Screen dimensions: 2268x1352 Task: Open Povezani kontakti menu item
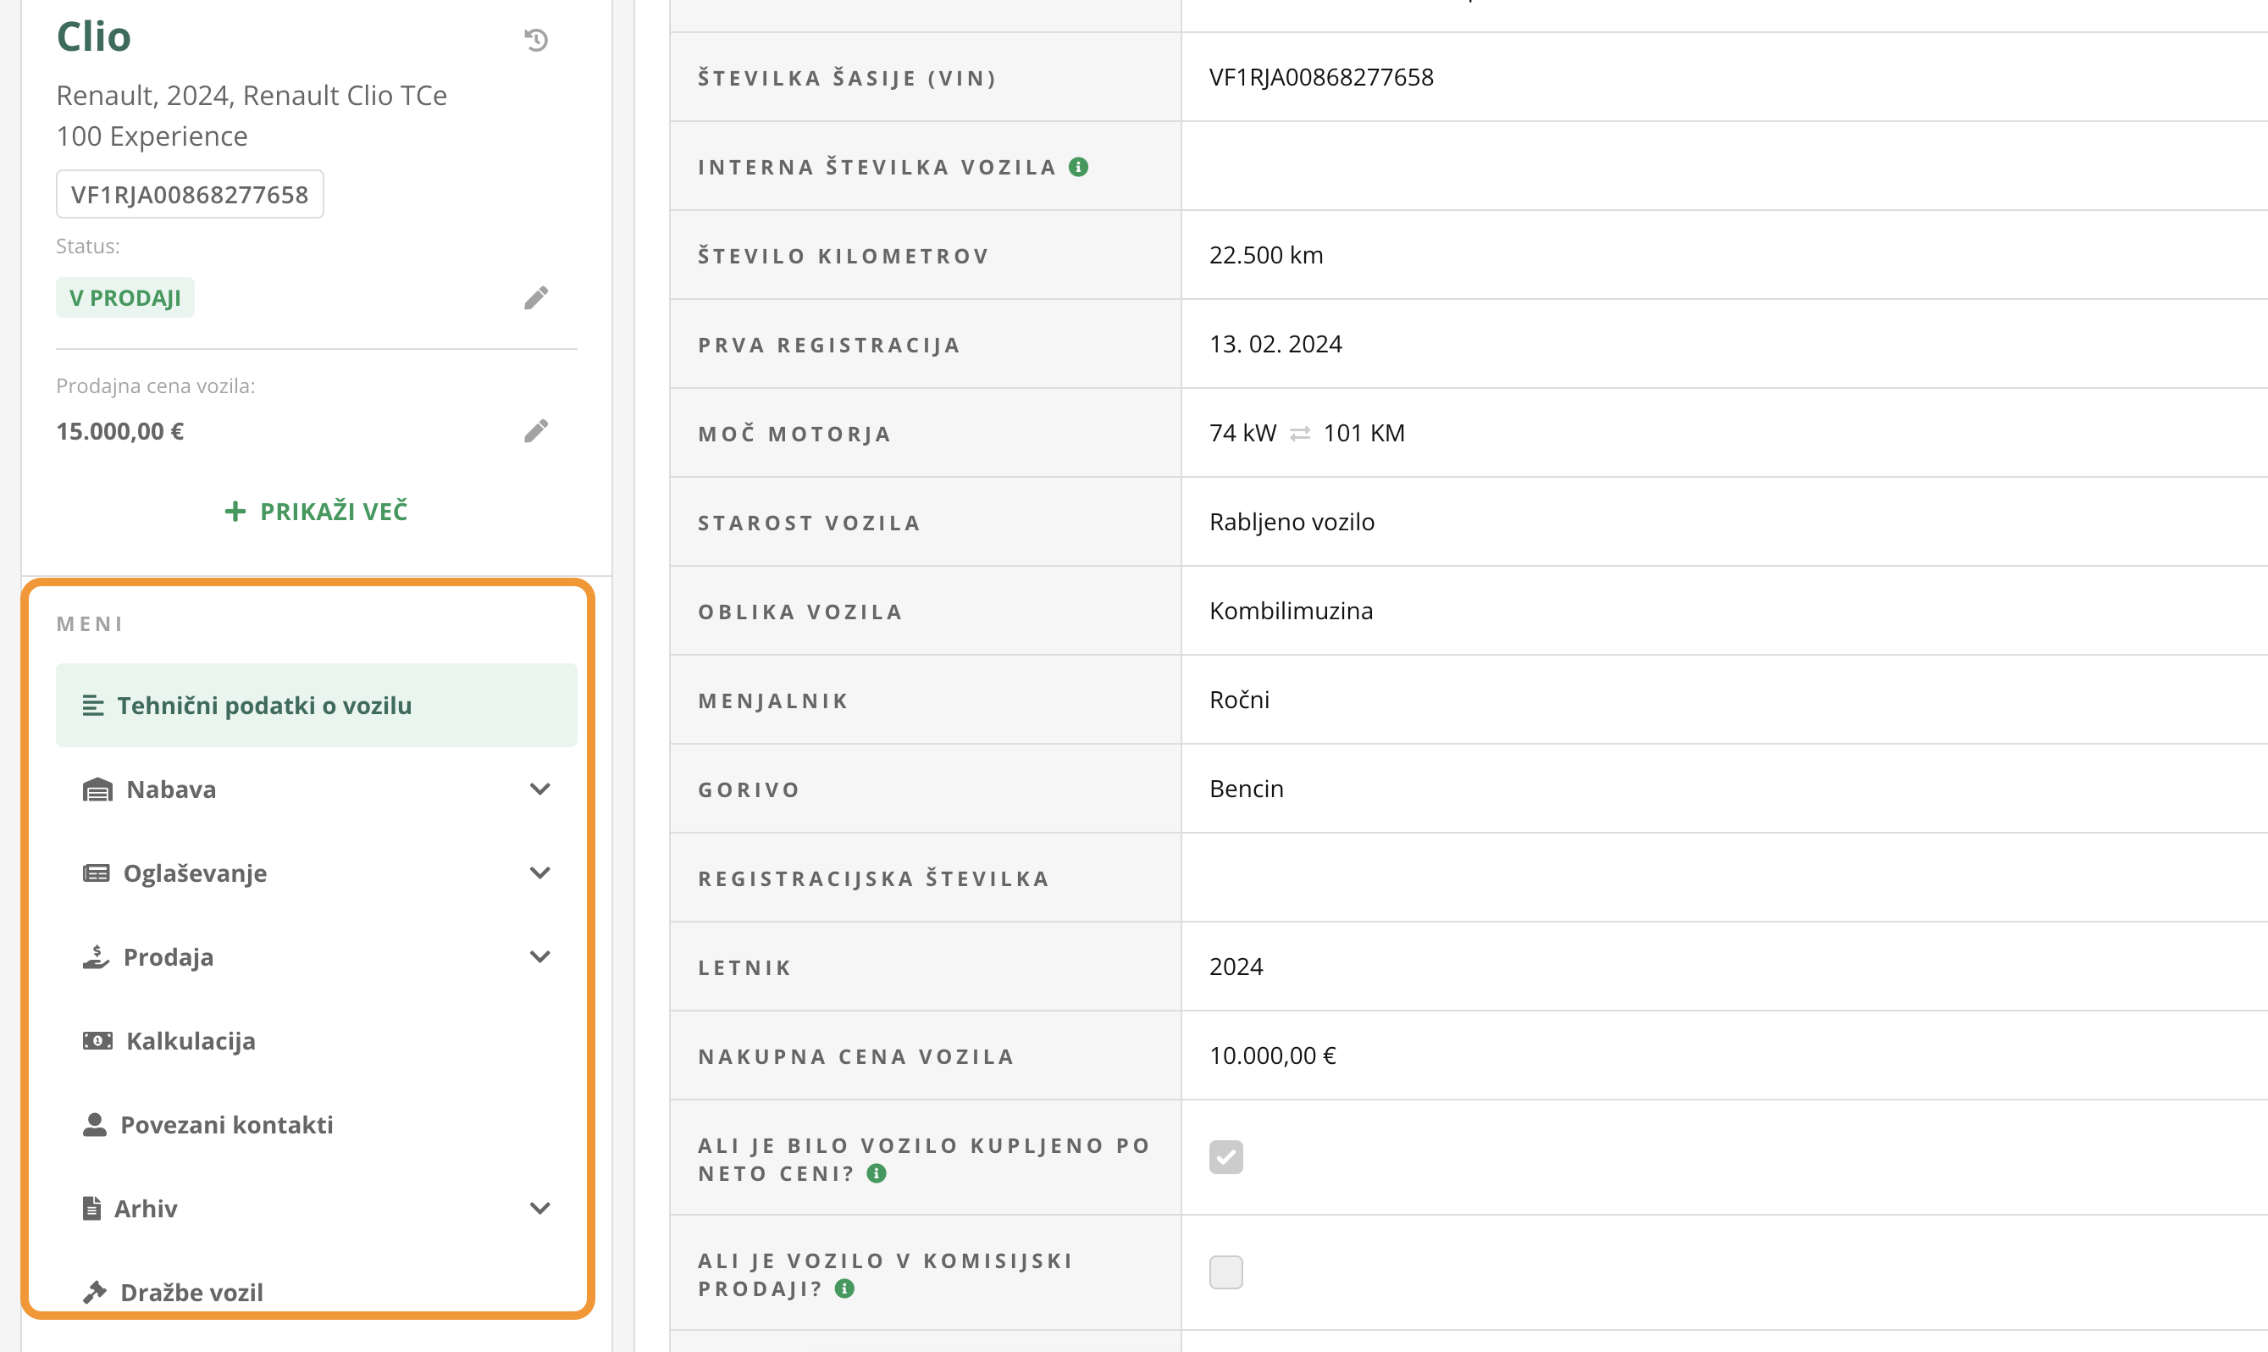coord(226,1124)
